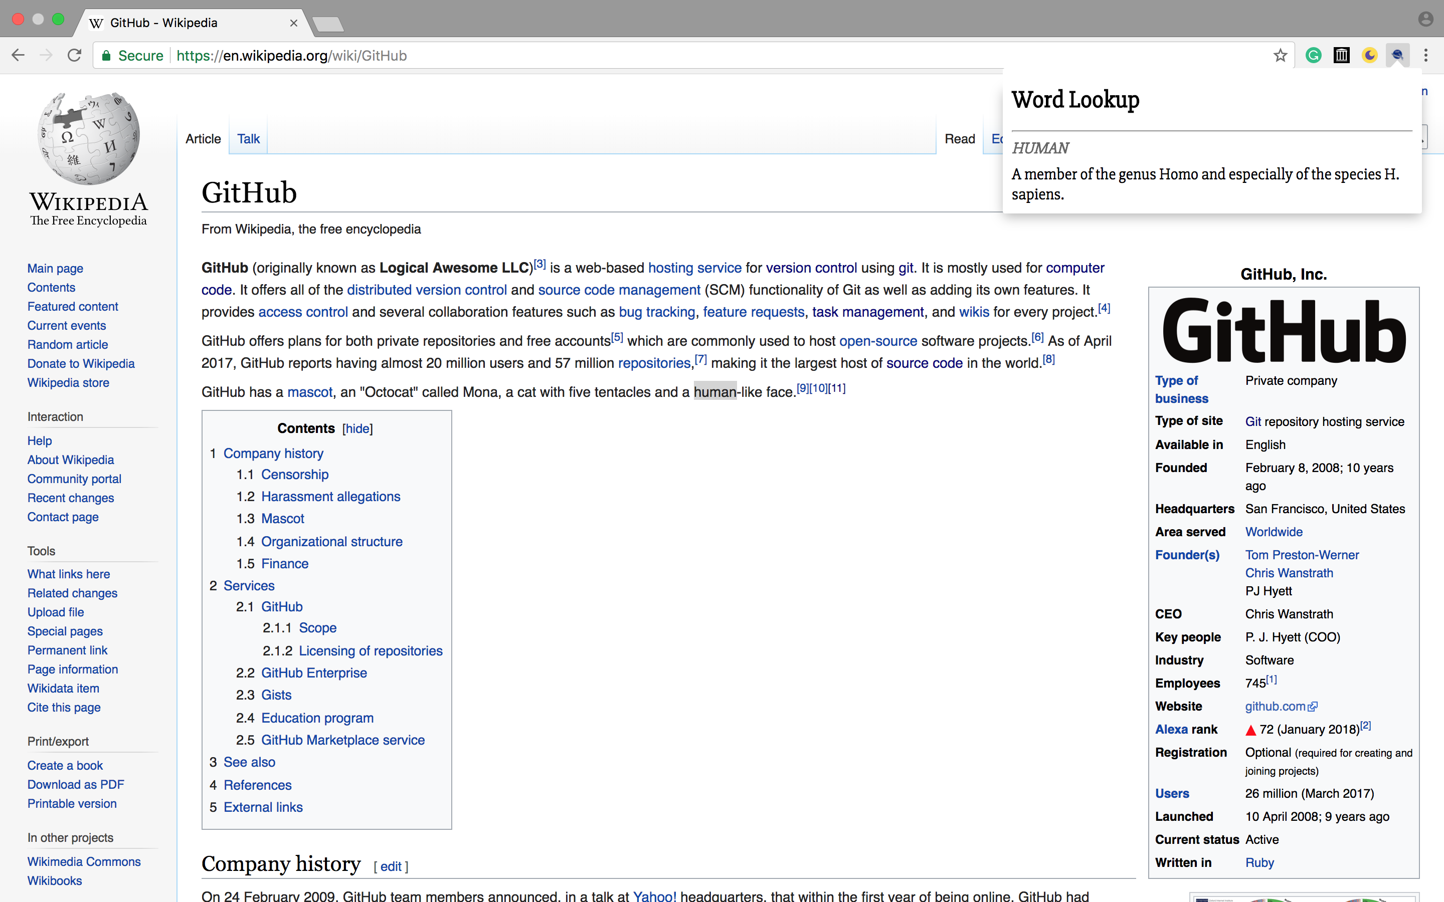The height and width of the screenshot is (902, 1444).
Task: Hide the Contents table
Action: coord(357,428)
